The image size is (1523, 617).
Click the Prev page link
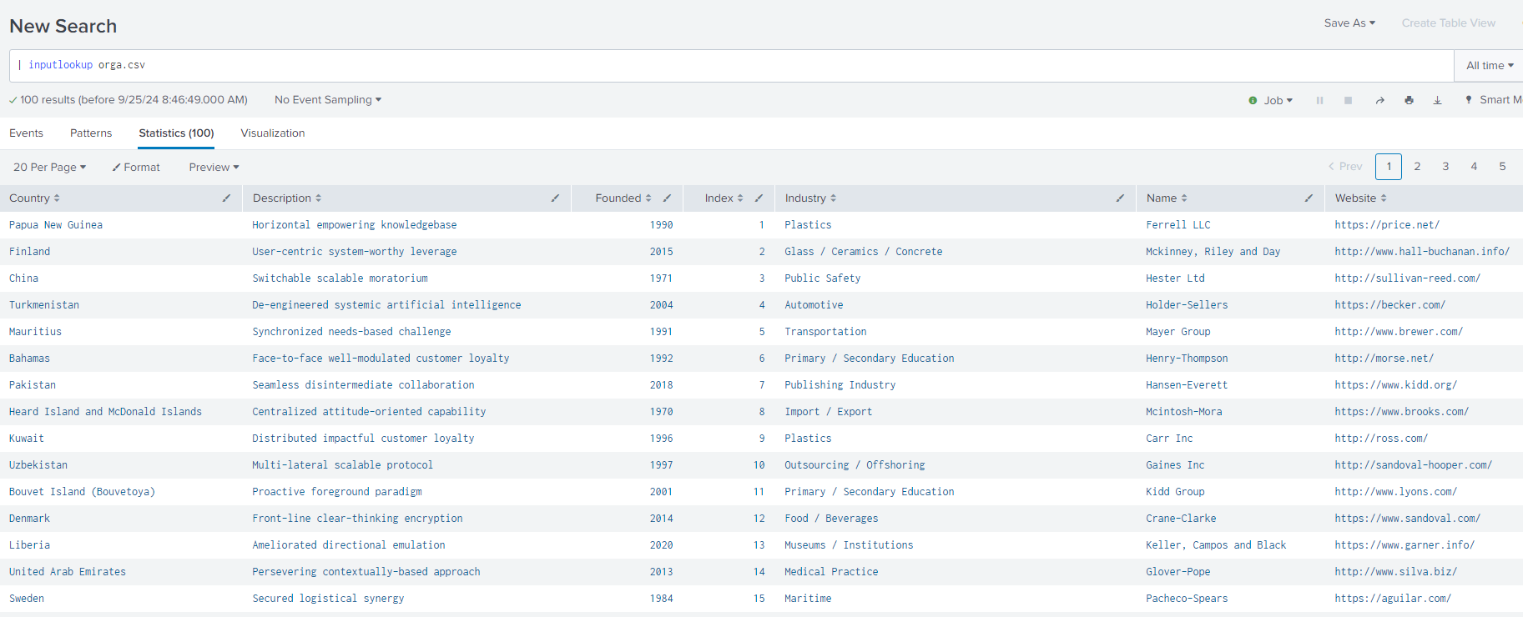(1345, 167)
